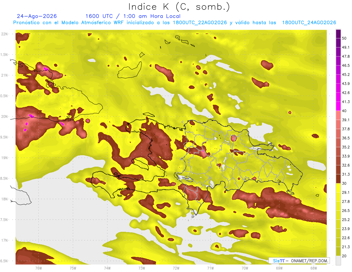Click the colorbar value "20" at bottom
Image resolution: width=352 pixels, height=272 pixels.
point(344,256)
